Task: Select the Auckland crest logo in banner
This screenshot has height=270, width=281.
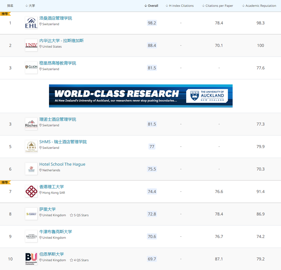Action: (x=195, y=96)
